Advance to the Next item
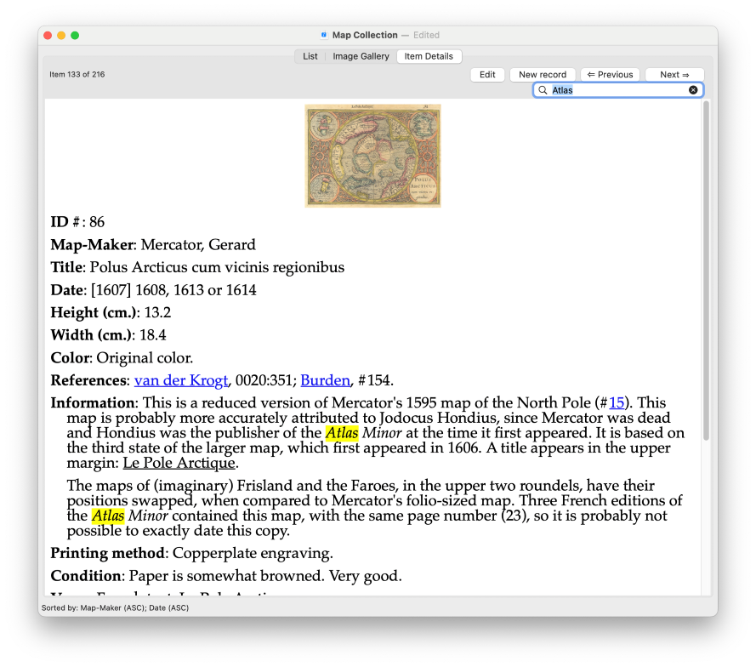The image size is (756, 667). tap(674, 75)
